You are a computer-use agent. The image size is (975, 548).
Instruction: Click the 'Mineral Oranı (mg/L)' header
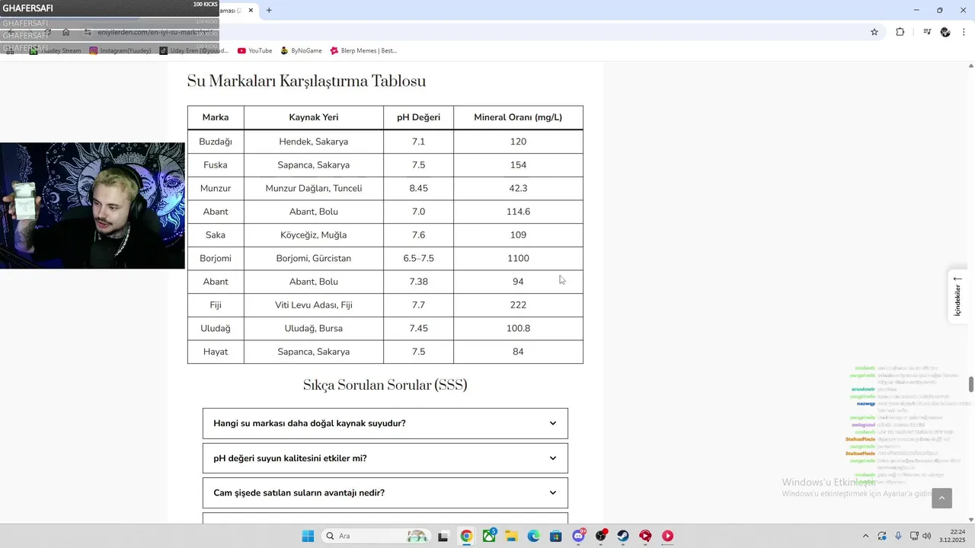pyautogui.click(x=518, y=117)
